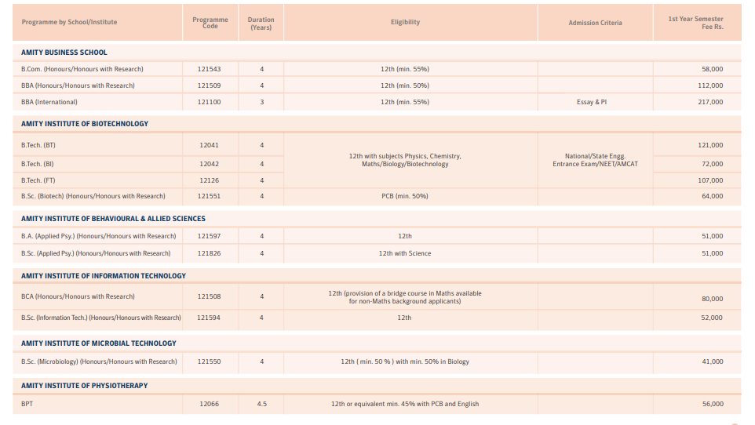The height and width of the screenshot is (425, 755).
Task: Click National/State Engg. Entrance Exam/NEET/AMCAT text
Action: click(x=595, y=160)
